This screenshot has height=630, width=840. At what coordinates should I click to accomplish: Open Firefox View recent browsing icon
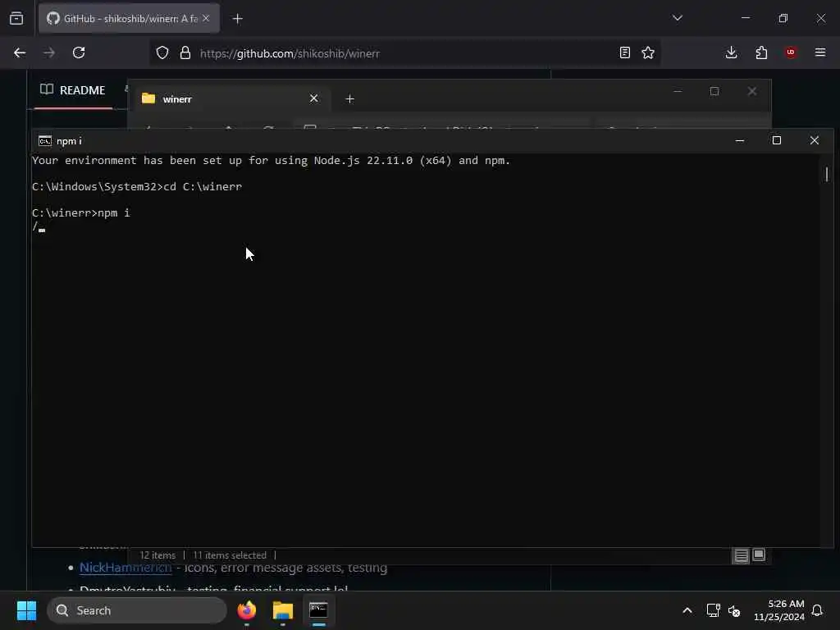pos(16,19)
